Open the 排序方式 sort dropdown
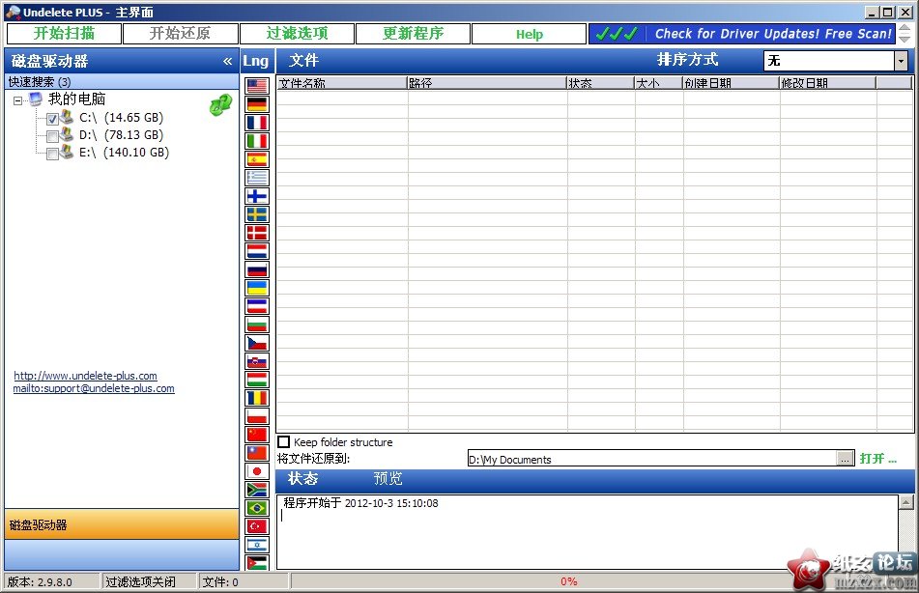This screenshot has height=593, width=919. (901, 60)
